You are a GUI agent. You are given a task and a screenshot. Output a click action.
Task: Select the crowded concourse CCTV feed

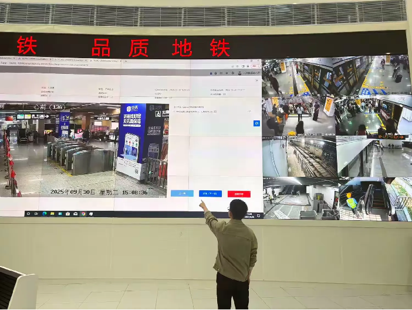pyautogui.click(x=299, y=116)
